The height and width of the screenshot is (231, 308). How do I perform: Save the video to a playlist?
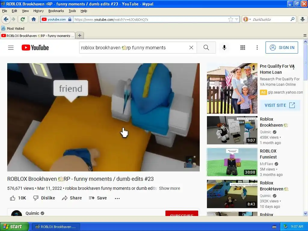point(98,198)
